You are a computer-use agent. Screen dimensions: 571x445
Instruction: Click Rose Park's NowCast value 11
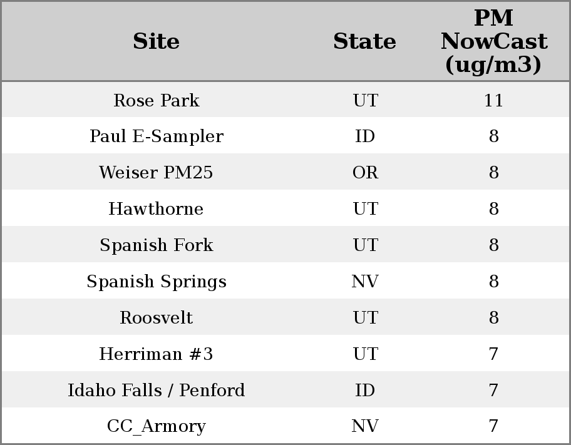(493, 101)
